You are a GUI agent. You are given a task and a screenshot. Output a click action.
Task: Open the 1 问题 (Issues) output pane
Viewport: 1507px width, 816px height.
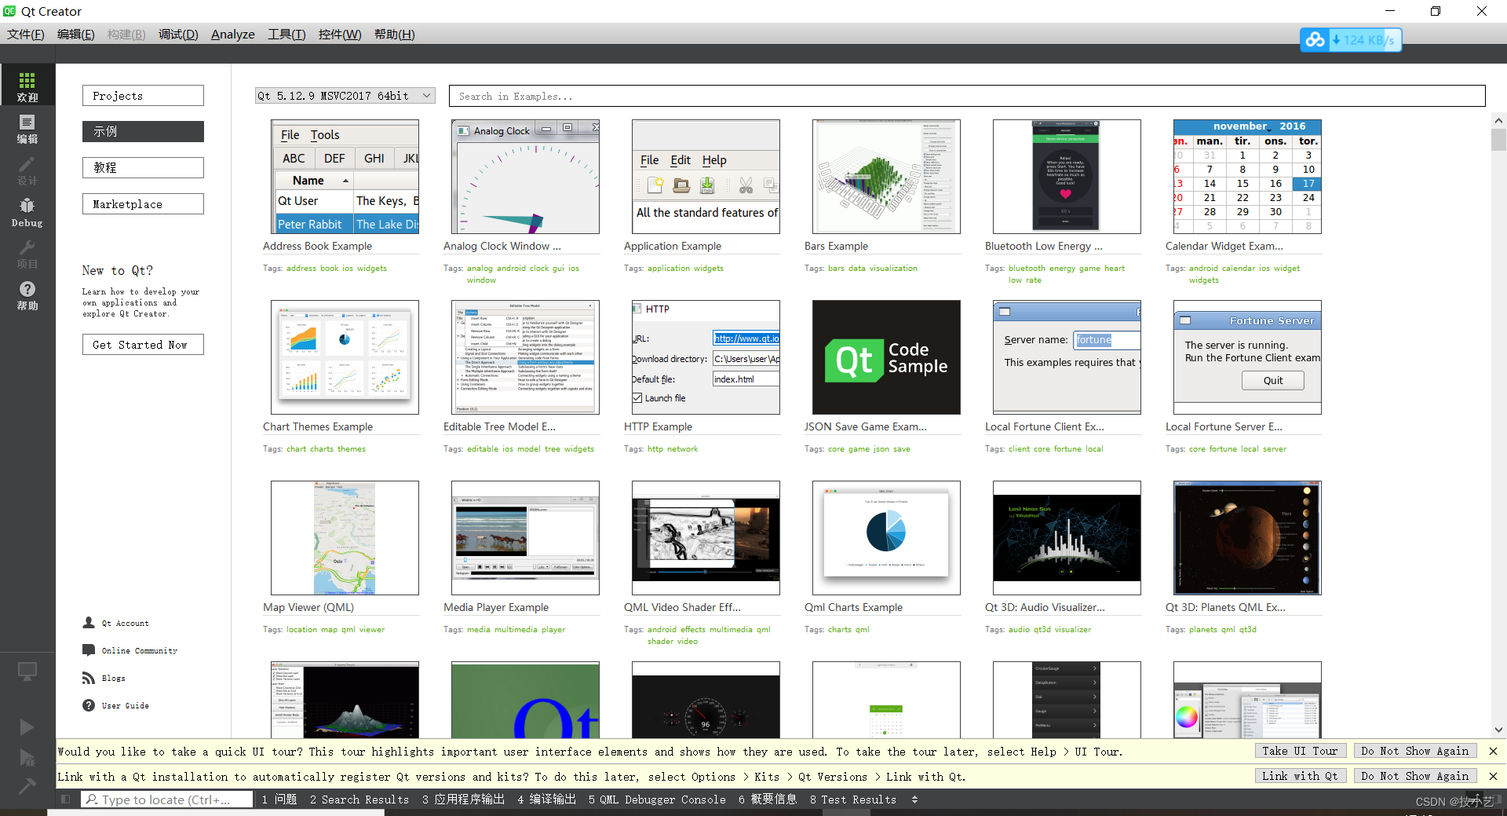pos(279,800)
